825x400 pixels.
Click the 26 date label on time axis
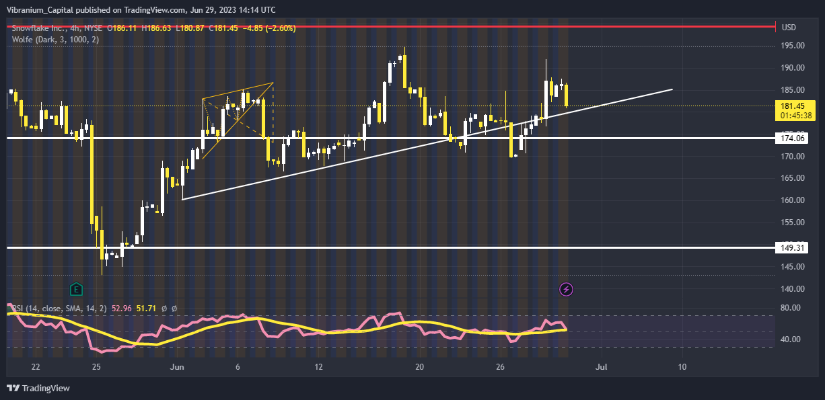tap(500, 367)
